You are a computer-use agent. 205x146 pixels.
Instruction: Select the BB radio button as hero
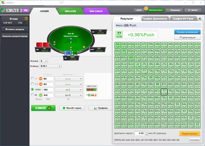[32, 95]
